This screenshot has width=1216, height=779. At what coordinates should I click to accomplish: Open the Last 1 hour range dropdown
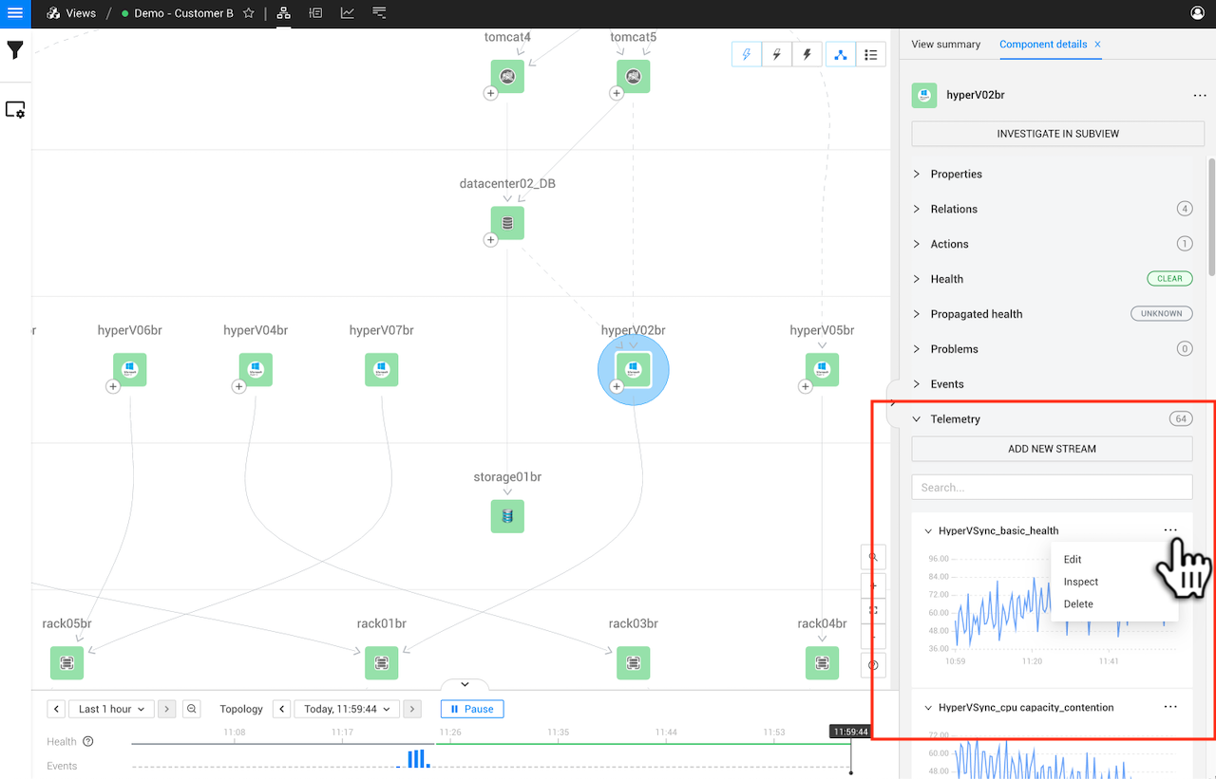click(x=112, y=709)
